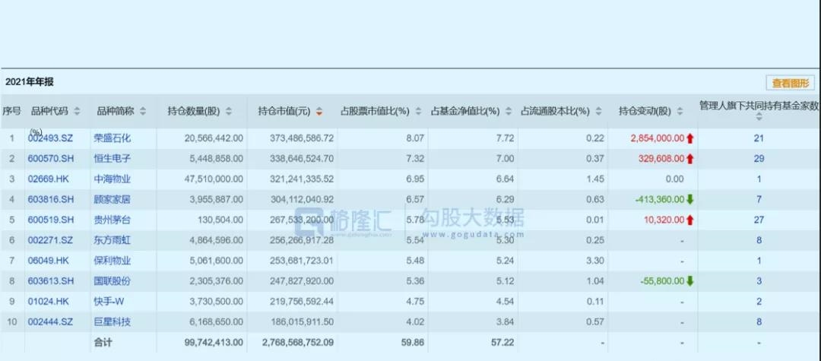The image size is (821, 361).
Task: Click co-holding fund count 2 for 快手-W
Action: (x=759, y=302)
